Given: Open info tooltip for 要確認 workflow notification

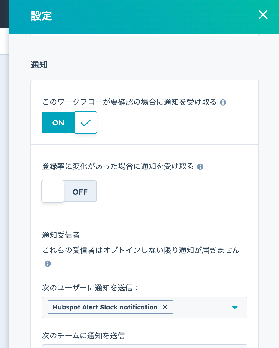Looking at the screenshot, I should [x=223, y=102].
